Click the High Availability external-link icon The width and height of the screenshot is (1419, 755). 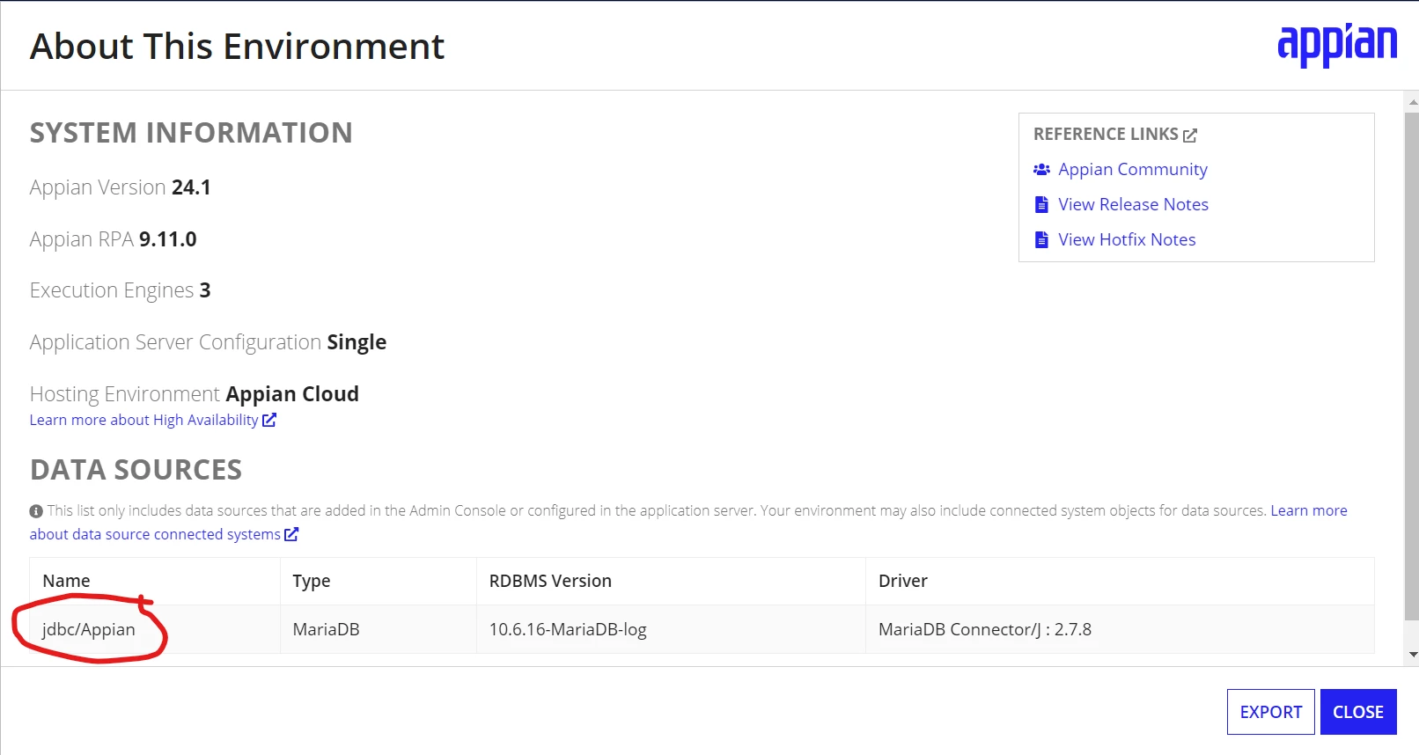[269, 420]
